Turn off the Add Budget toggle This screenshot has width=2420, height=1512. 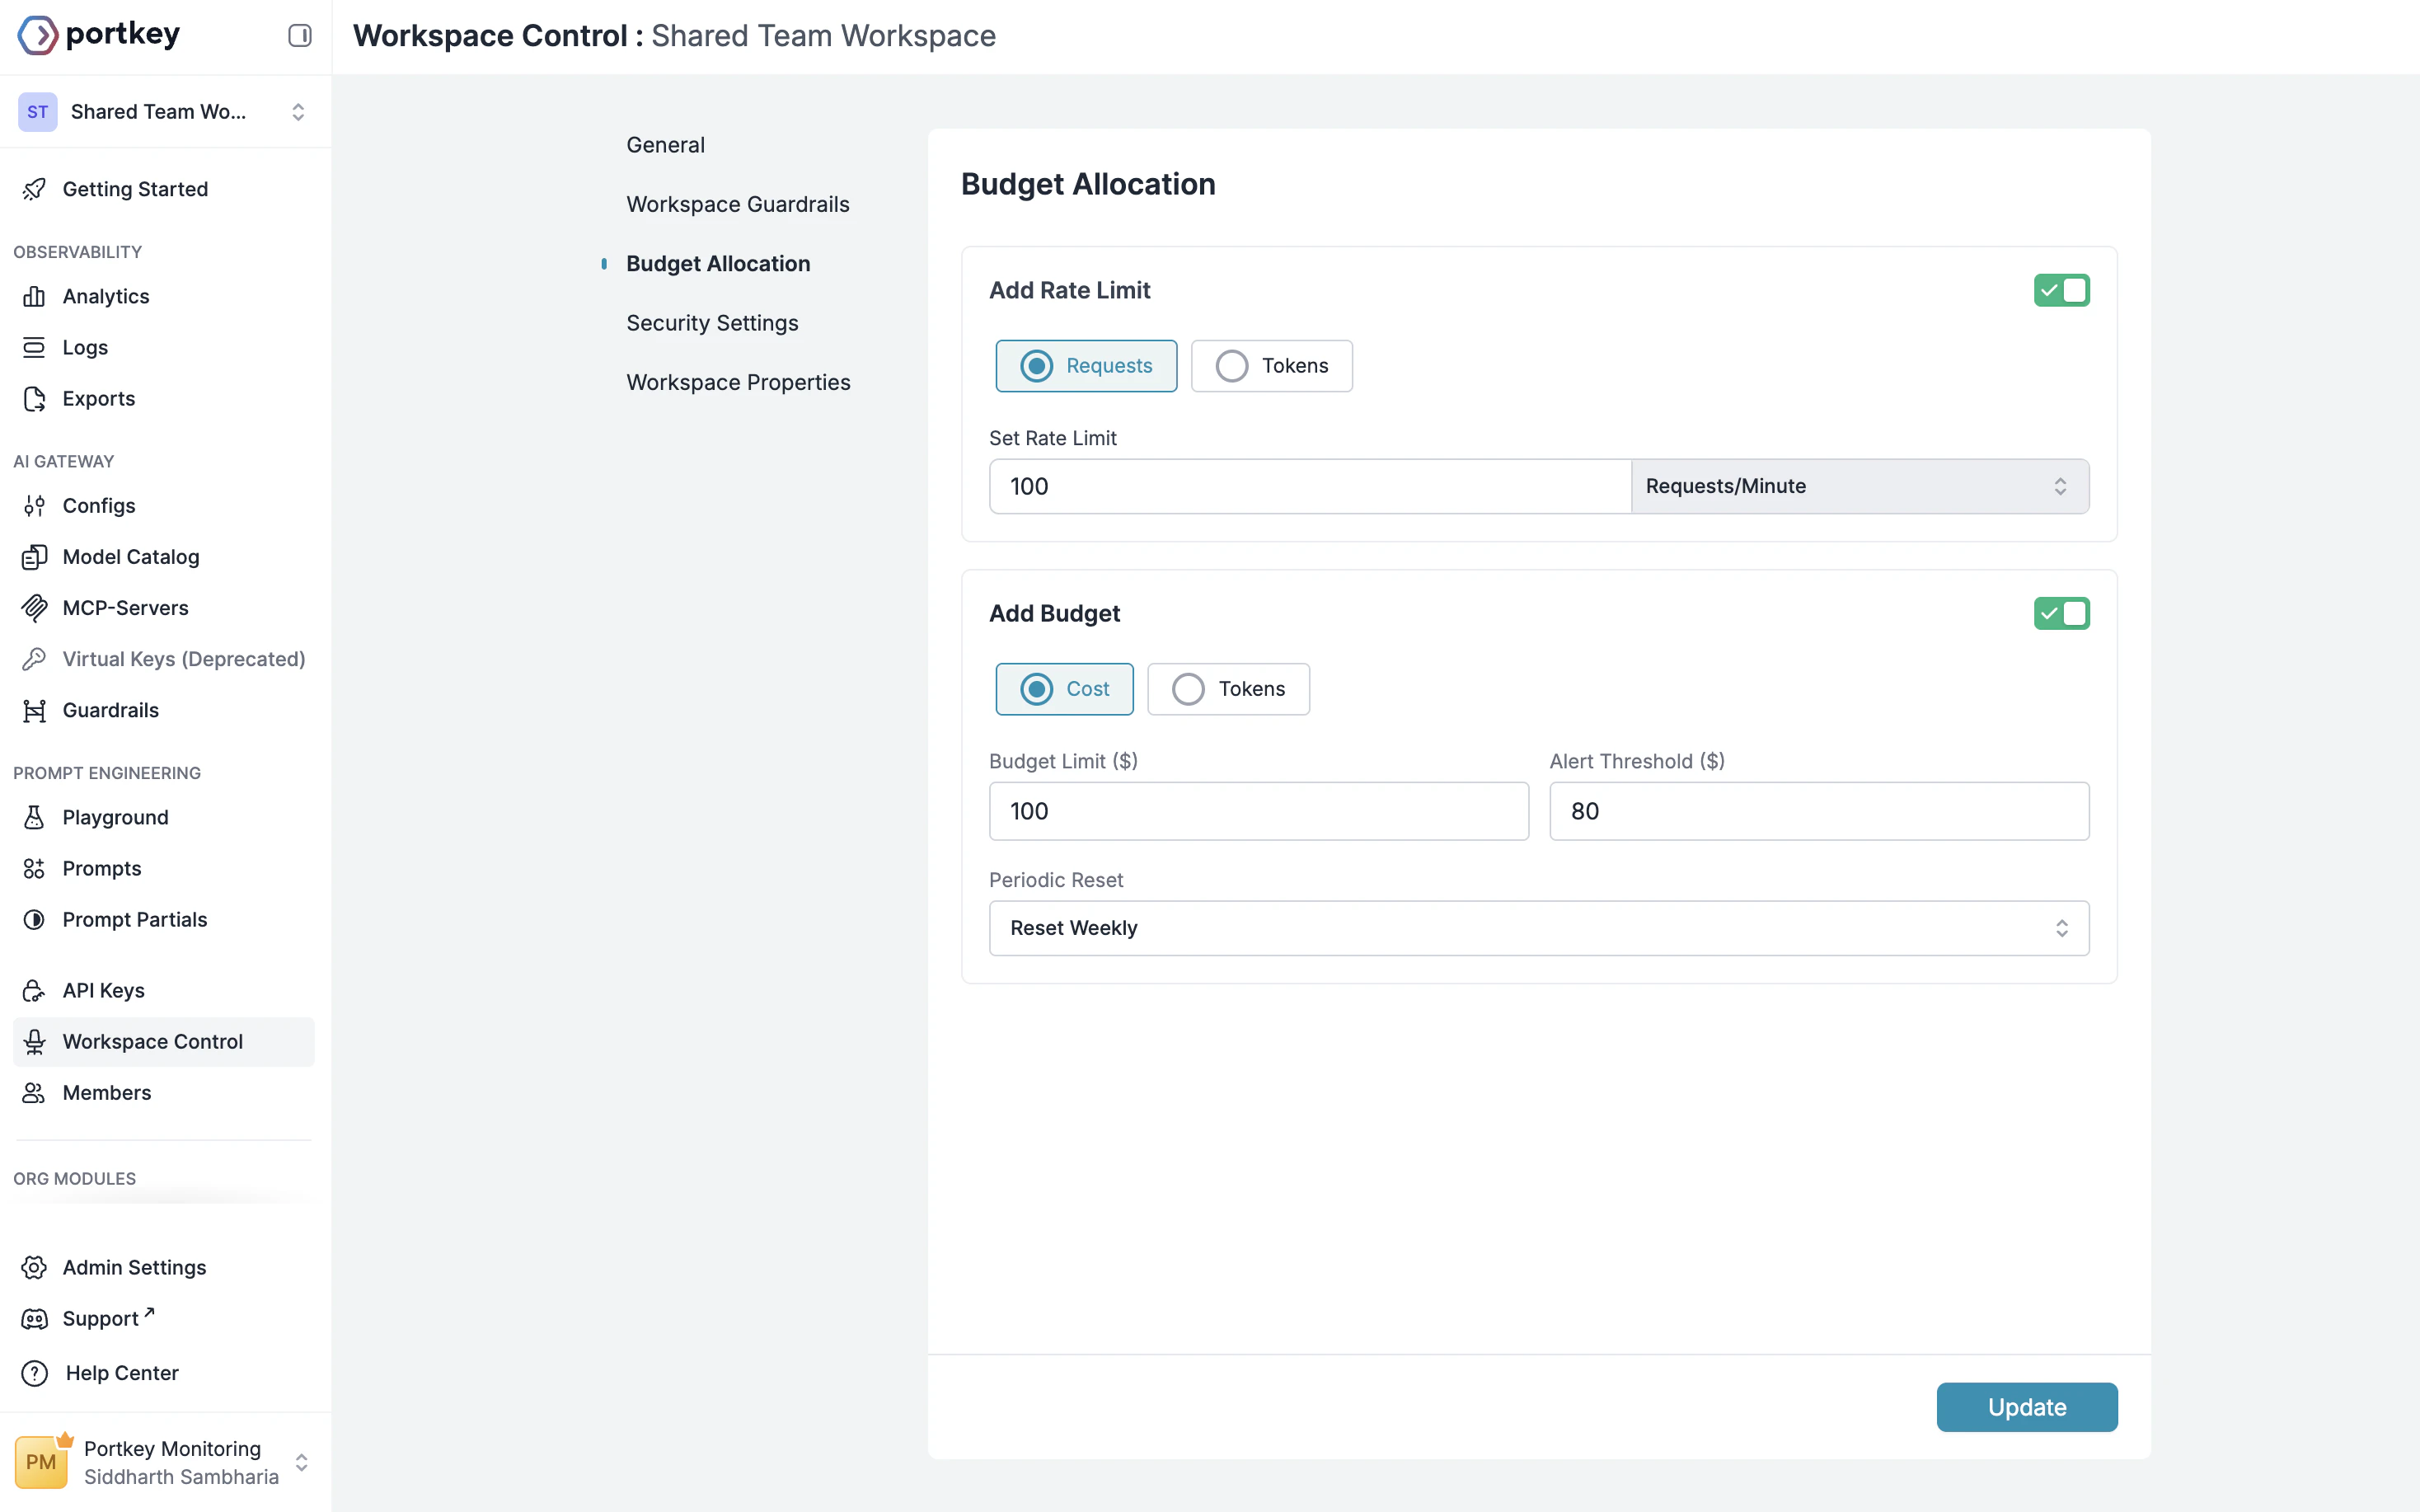click(2060, 613)
